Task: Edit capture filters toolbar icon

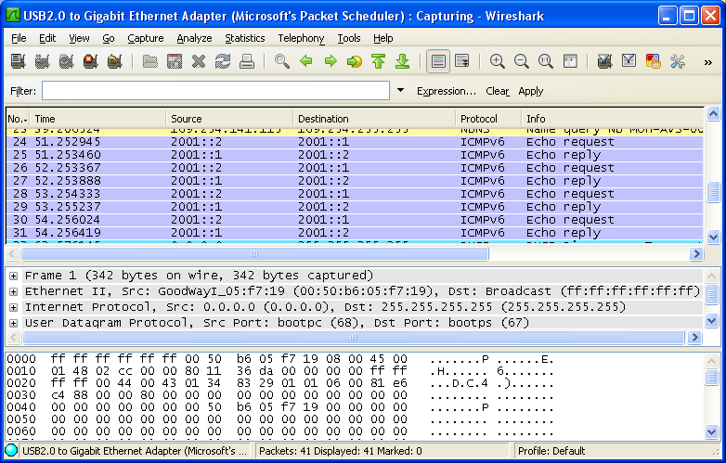Action: pos(604,61)
